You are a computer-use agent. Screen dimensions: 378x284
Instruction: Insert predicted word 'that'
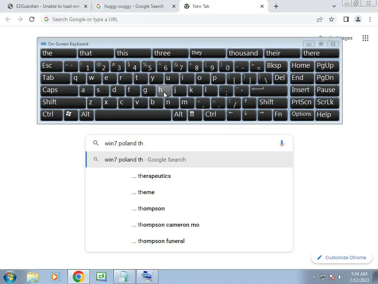(96, 53)
